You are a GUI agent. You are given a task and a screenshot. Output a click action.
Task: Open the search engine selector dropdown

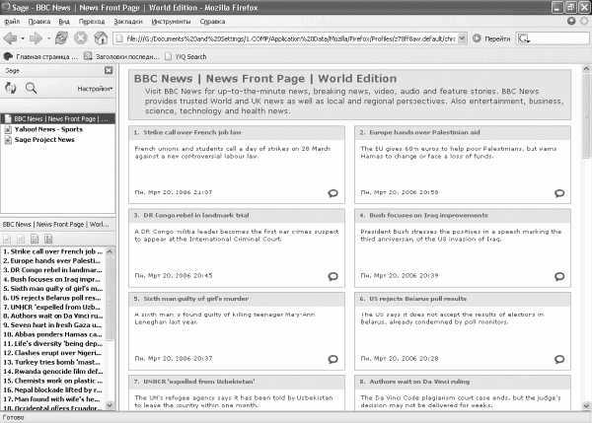pos(524,38)
